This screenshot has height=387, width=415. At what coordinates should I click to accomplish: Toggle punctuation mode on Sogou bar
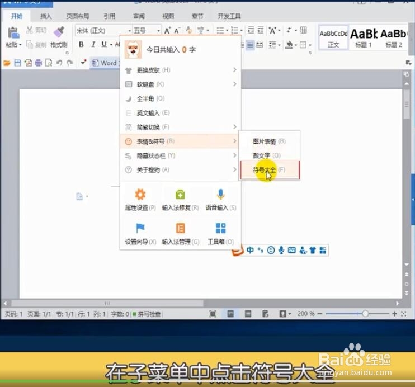pos(261,250)
